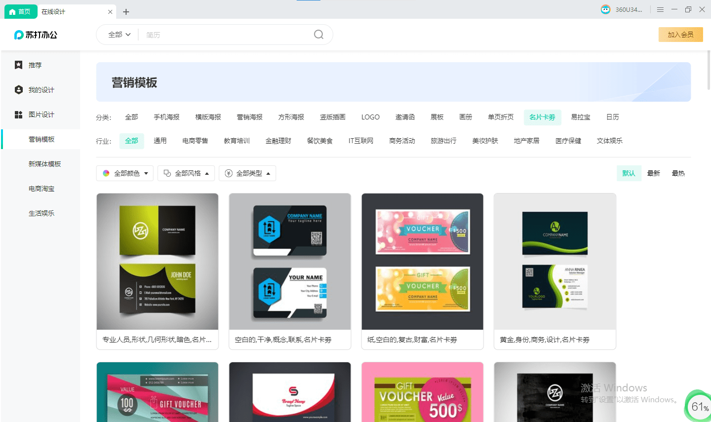
Task: Filter industry by 餐饮美食
Action: (x=320, y=141)
